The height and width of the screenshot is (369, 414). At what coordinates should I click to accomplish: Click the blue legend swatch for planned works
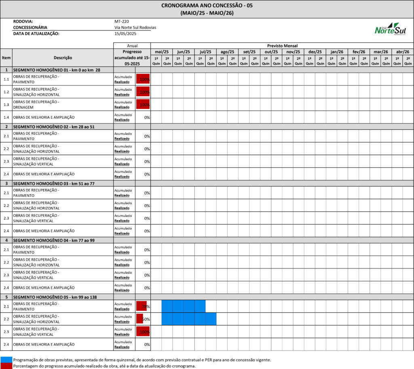(x=6, y=360)
